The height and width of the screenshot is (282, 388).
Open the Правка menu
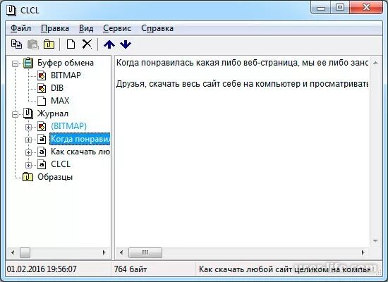pyautogui.click(x=55, y=28)
